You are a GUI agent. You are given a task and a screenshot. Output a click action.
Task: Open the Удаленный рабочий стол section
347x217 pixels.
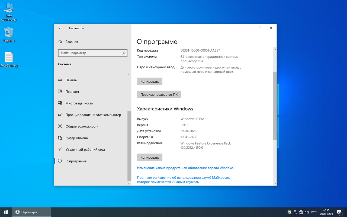91,149
